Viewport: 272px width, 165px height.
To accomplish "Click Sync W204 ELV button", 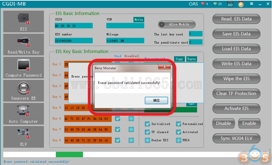I will click(236, 138).
